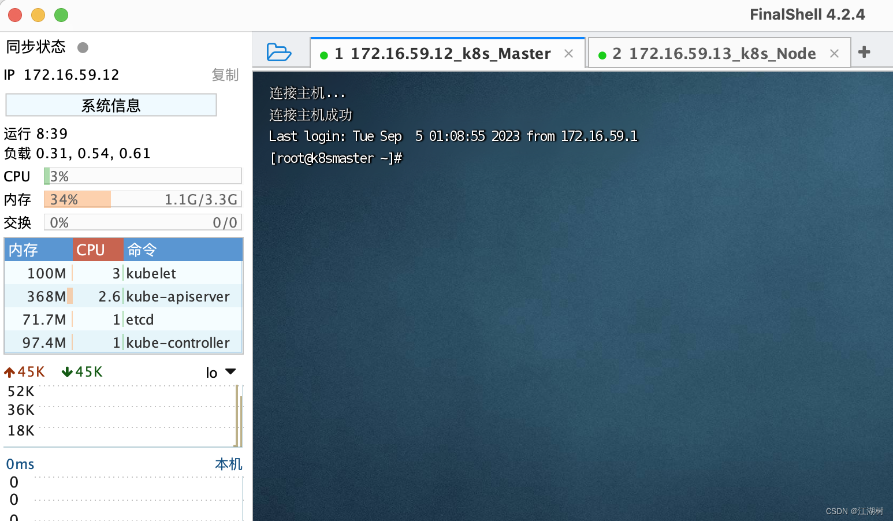Click the green macOS zoom window button
893x521 pixels.
point(61,15)
